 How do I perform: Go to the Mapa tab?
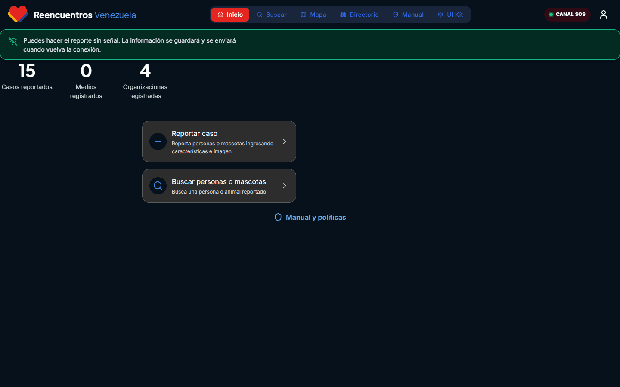[313, 15]
